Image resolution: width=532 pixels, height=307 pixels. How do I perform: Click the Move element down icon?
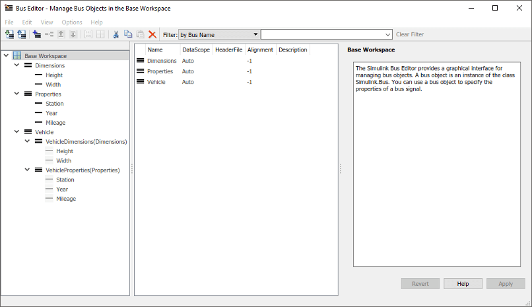[x=73, y=34]
